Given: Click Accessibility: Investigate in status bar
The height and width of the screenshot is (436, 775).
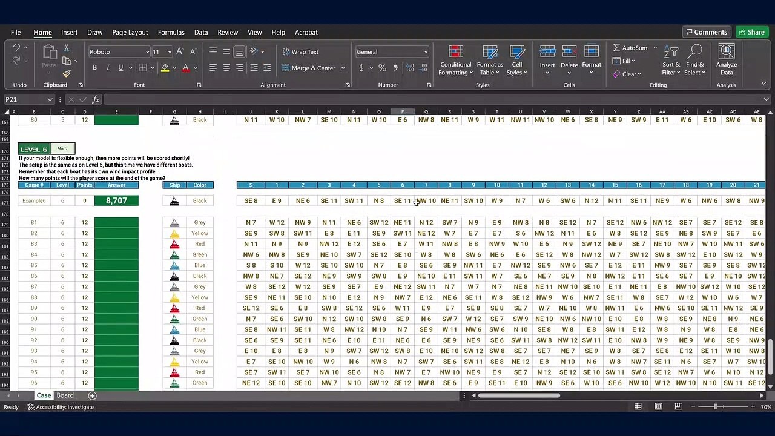Looking at the screenshot, I should [61, 407].
